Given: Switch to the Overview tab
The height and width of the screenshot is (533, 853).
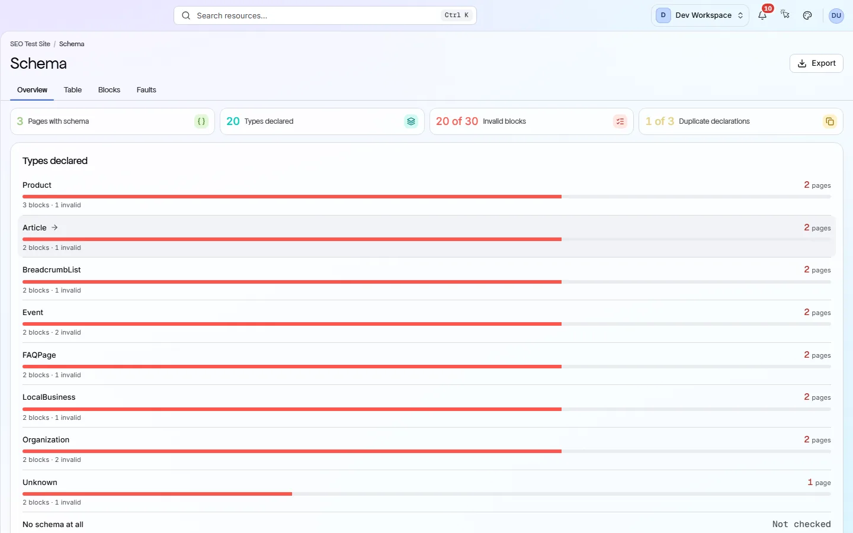Looking at the screenshot, I should pyautogui.click(x=32, y=90).
